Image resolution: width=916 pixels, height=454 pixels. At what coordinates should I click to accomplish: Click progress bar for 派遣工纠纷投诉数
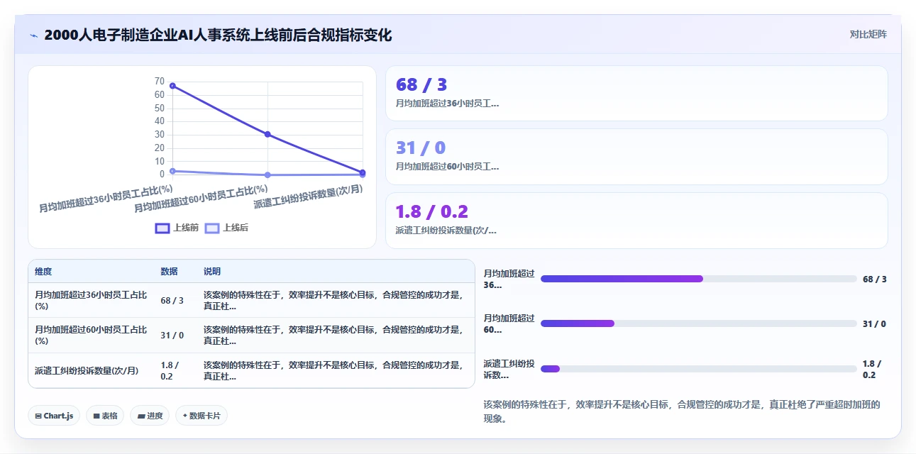point(699,369)
